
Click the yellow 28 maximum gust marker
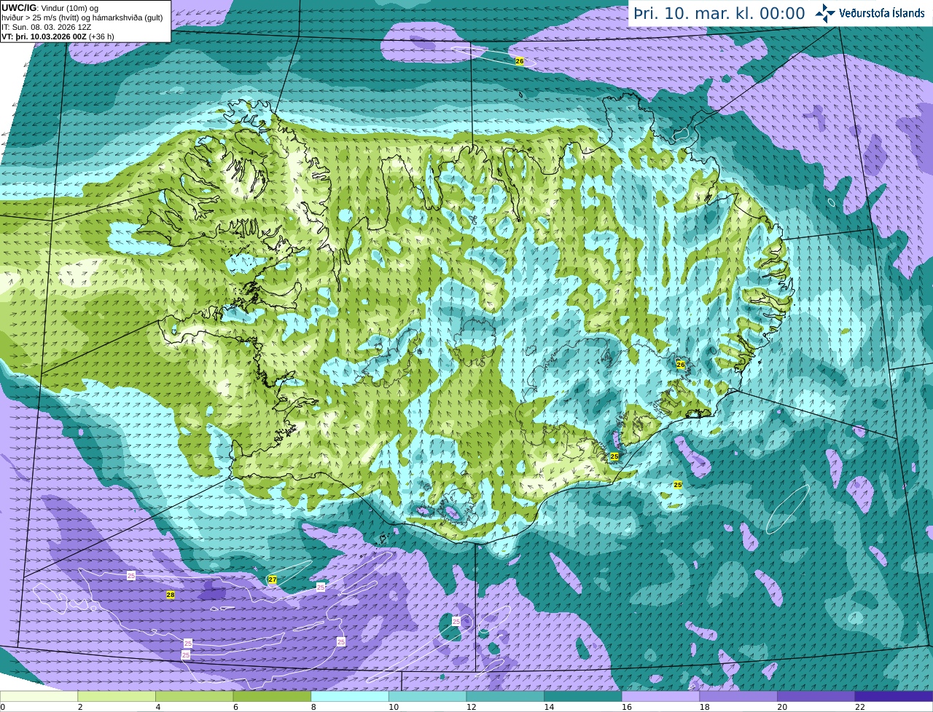(x=171, y=595)
